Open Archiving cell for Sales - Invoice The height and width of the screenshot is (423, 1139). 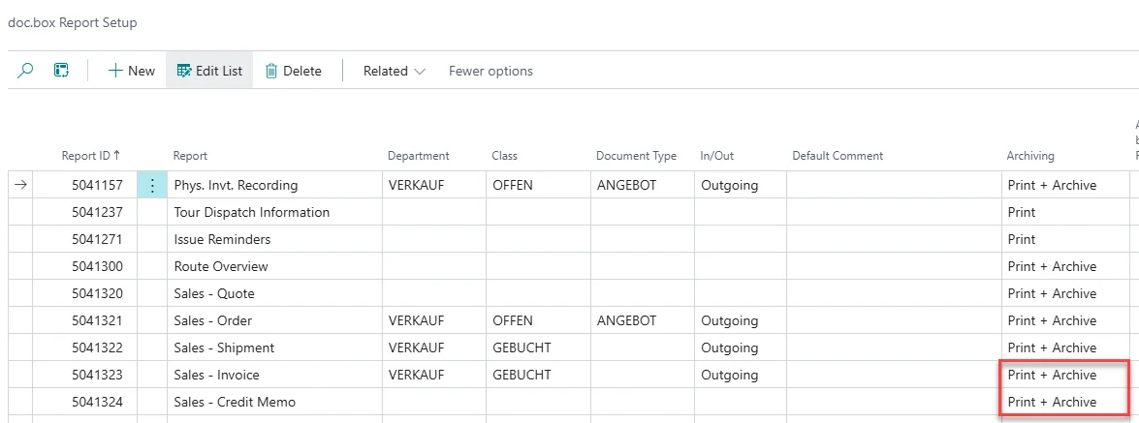tap(1052, 375)
